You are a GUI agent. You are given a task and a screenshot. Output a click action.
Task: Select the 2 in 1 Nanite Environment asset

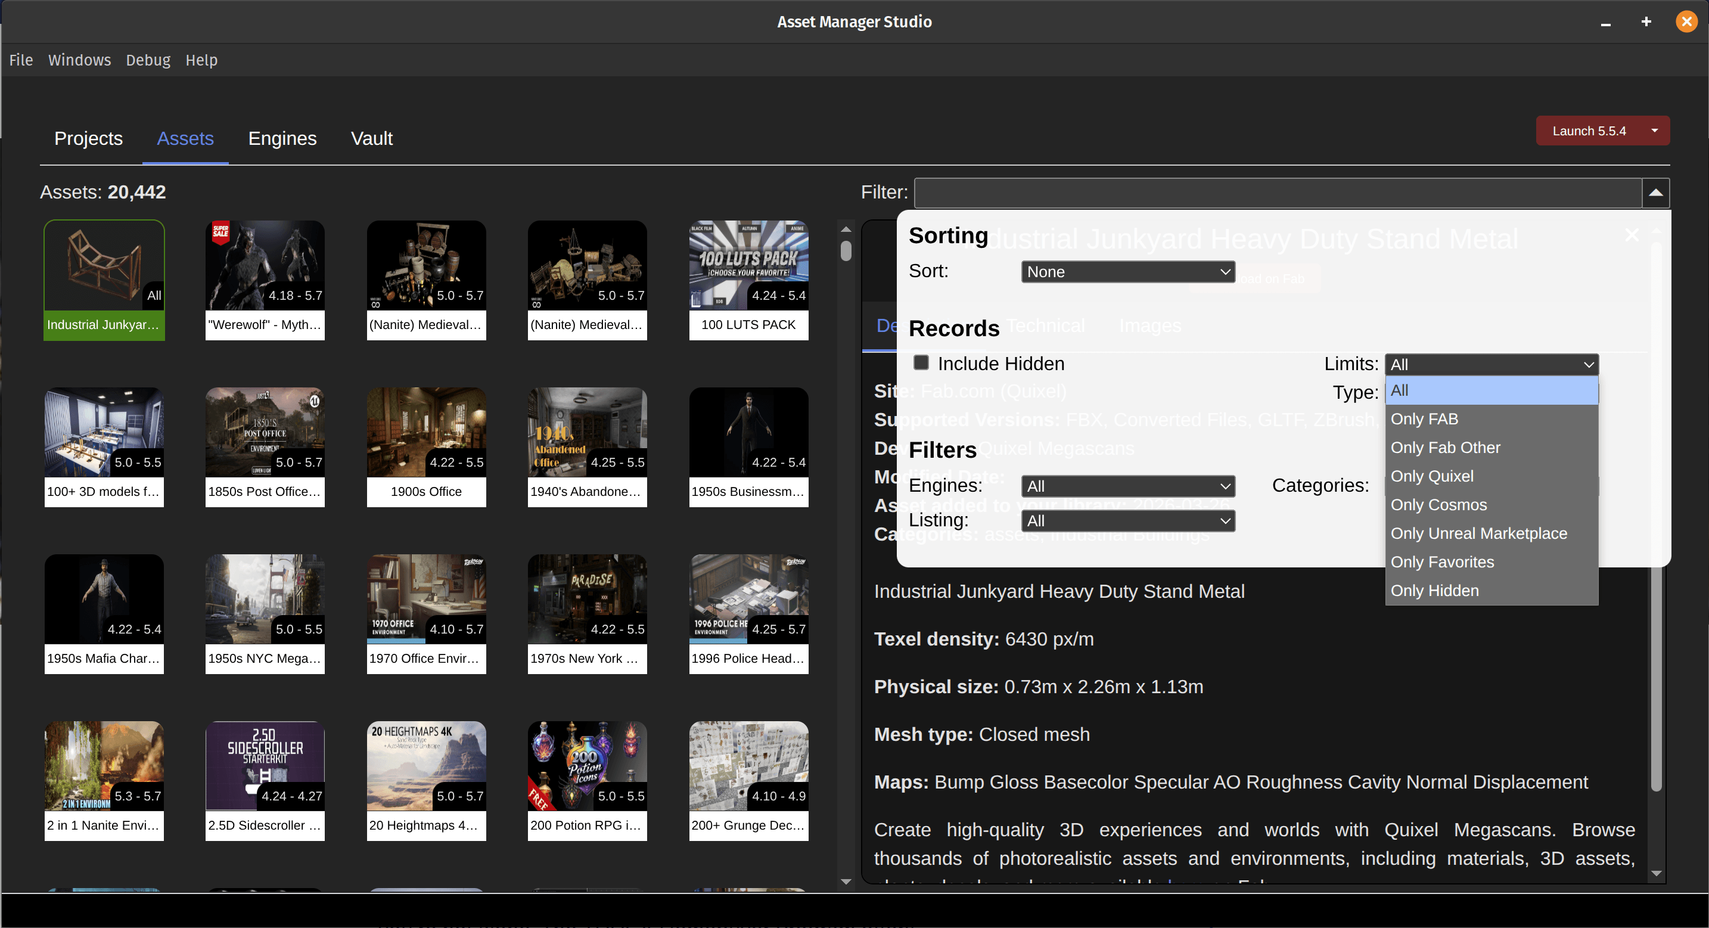pyautogui.click(x=104, y=781)
